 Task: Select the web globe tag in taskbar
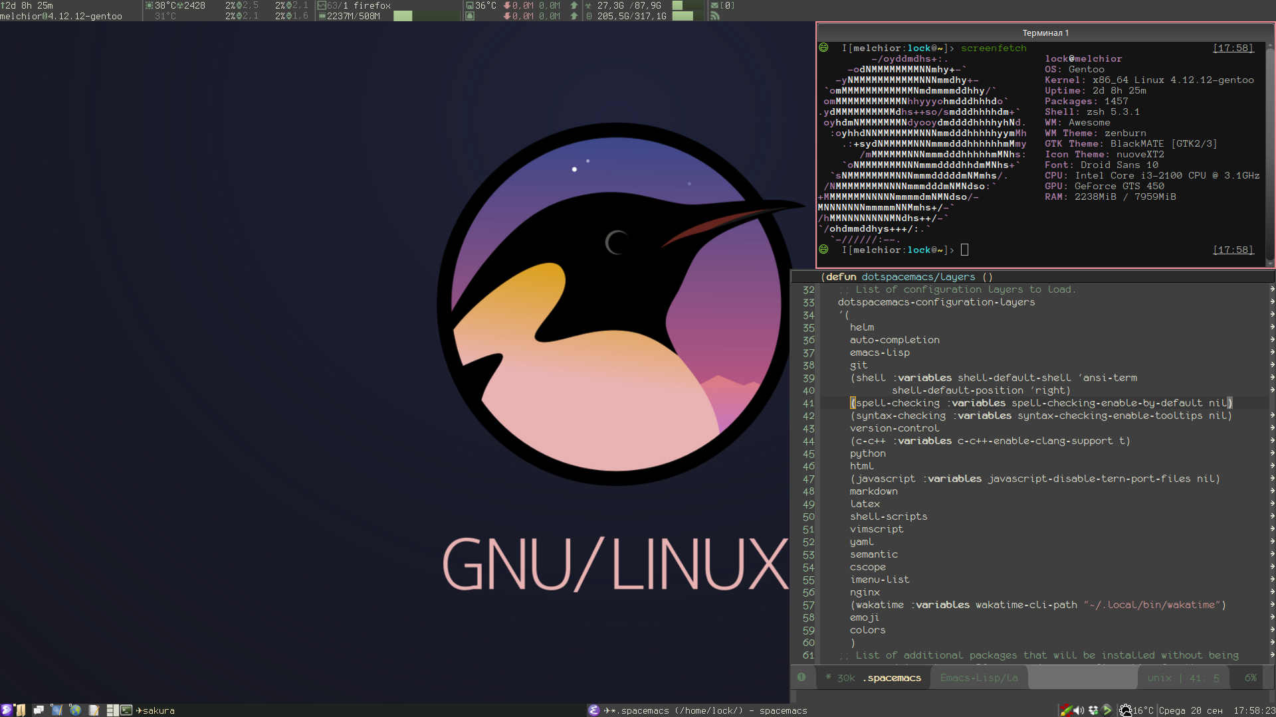tap(76, 710)
